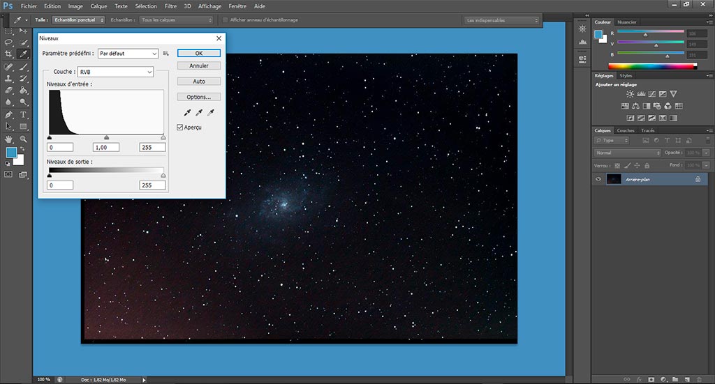Click the input midtone gamma slider
Image resolution: width=715 pixels, height=384 pixels.
pos(106,137)
